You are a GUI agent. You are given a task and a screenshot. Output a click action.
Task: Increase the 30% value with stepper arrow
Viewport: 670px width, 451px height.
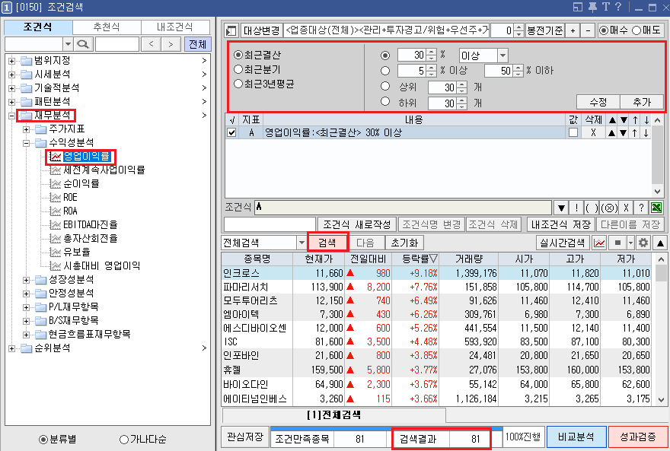(x=429, y=52)
